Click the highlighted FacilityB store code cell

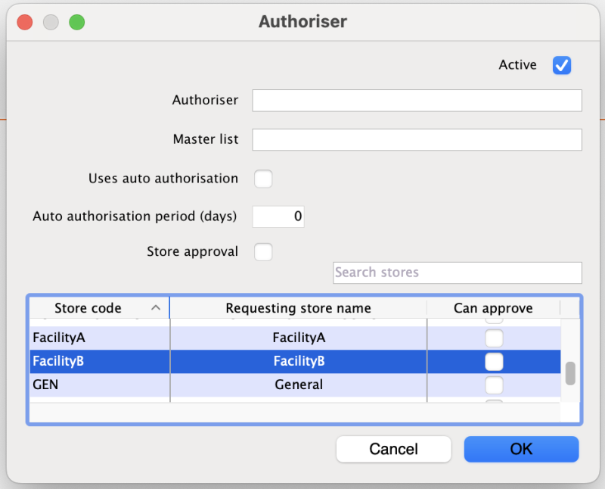tap(98, 362)
